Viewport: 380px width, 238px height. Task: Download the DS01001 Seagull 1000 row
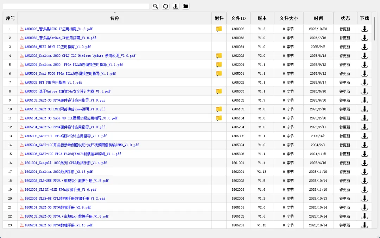tap(364, 163)
